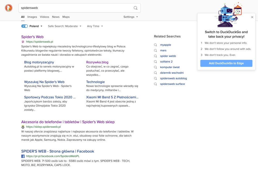Viewport: 258px width, 172px height.
Task: Open the Wyszukaj Na Spider's Web sitelink
Action: pos(44,82)
